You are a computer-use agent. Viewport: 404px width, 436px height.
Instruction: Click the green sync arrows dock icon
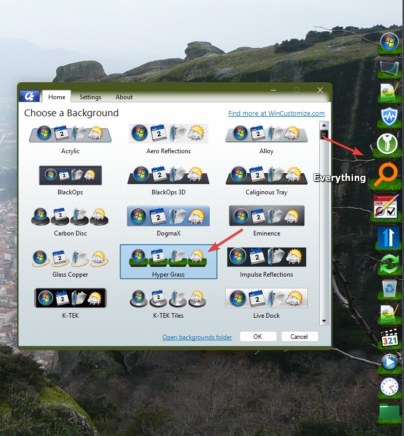(x=389, y=266)
